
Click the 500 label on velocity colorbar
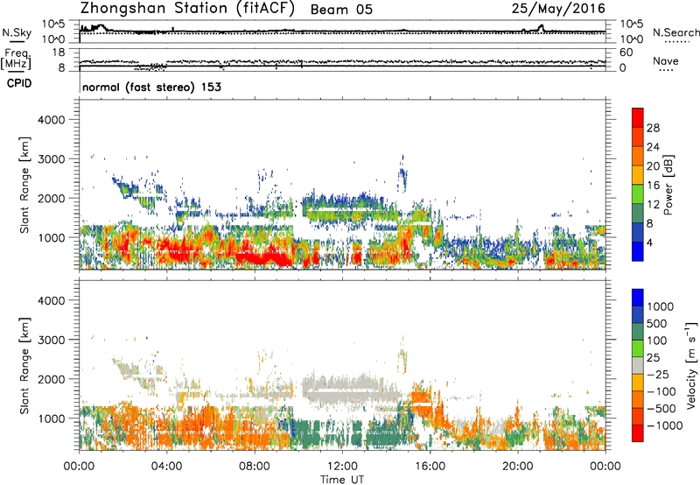658,324
